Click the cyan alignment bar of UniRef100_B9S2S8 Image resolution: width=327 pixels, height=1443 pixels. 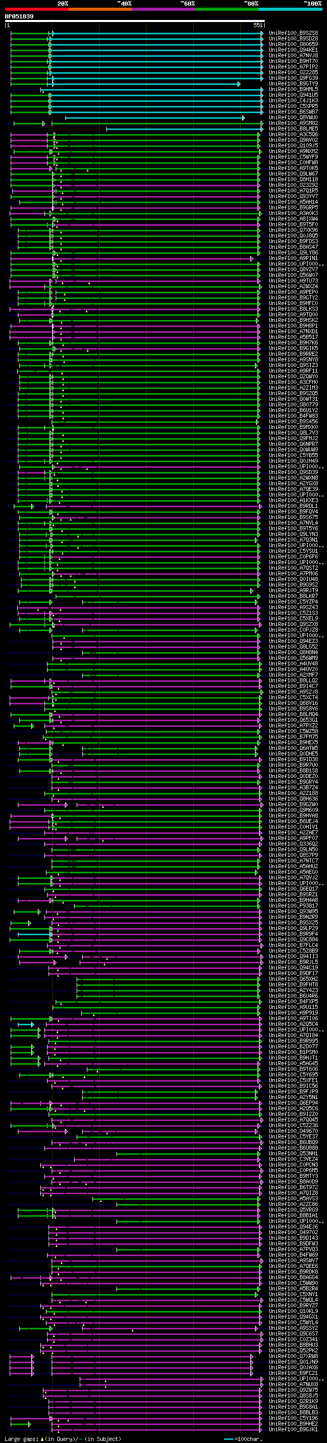click(x=157, y=33)
